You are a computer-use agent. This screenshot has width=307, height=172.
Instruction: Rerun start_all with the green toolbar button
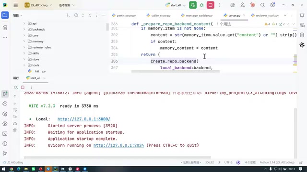click(x=193, y=5)
